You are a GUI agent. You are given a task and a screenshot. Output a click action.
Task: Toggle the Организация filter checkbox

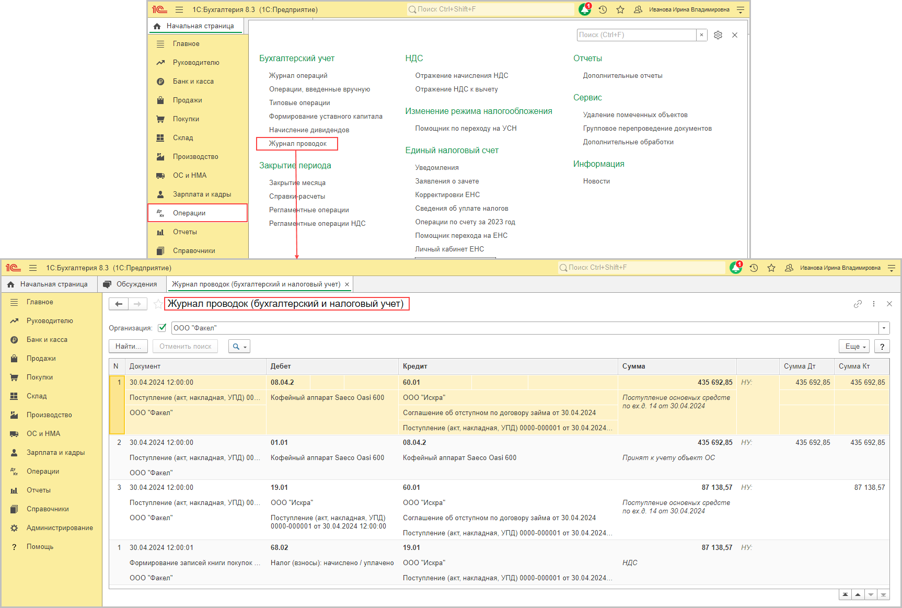(x=162, y=328)
